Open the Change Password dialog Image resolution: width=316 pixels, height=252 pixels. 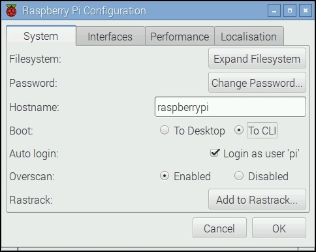[x=257, y=83]
